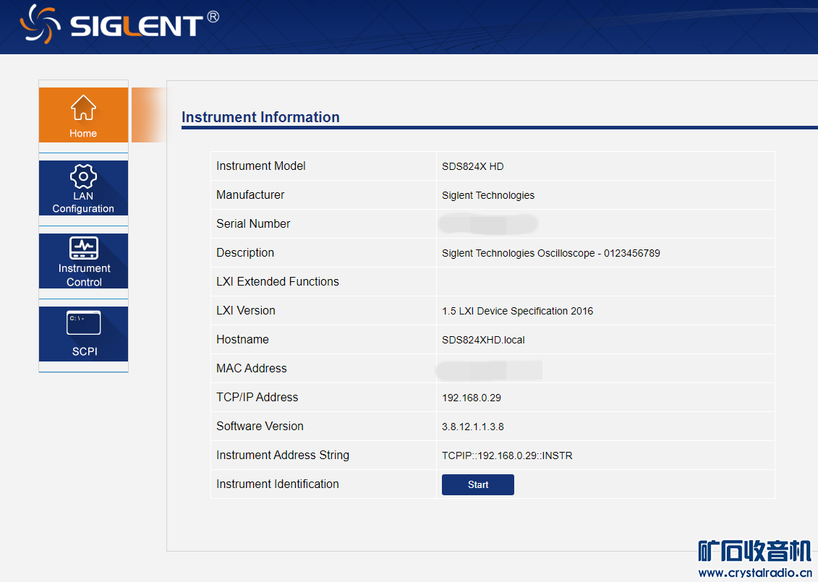
Task: Click the TCP/IP Address label
Action: (x=257, y=398)
